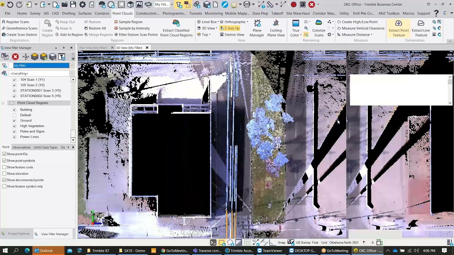The image size is (454, 255).
Task: Click the Restore All button
Action: 95,28
